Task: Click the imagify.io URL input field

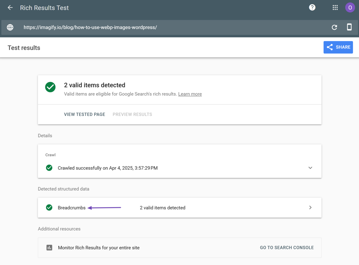Action: click(90, 27)
